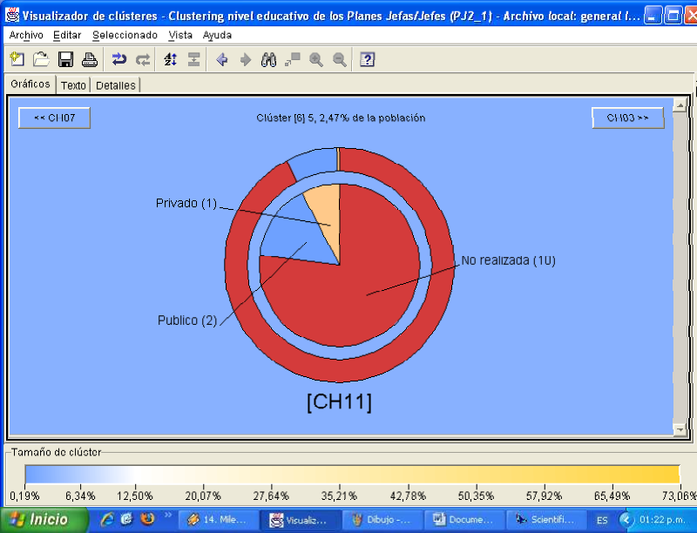The image size is (697, 533).
Task: Go to previous cluster CH07 button
Action: coord(54,118)
